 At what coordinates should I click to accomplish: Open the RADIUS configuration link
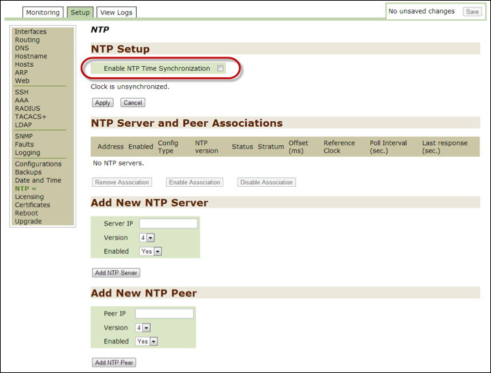tap(27, 108)
